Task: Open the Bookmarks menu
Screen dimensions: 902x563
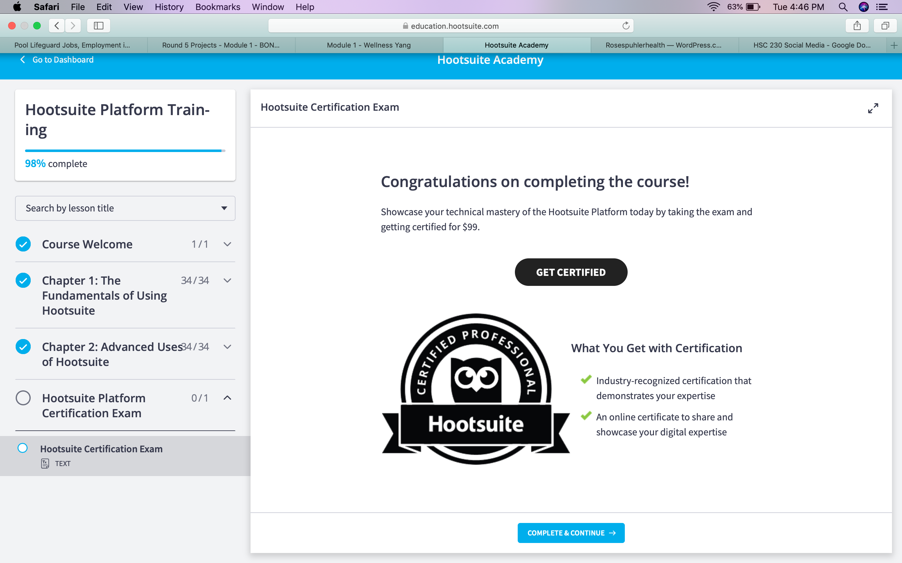Action: click(218, 7)
